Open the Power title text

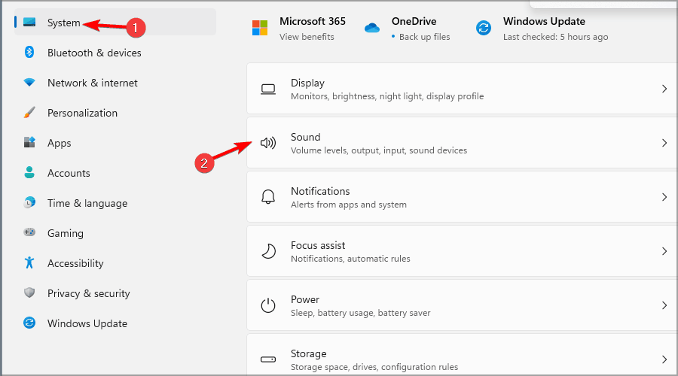pos(305,299)
